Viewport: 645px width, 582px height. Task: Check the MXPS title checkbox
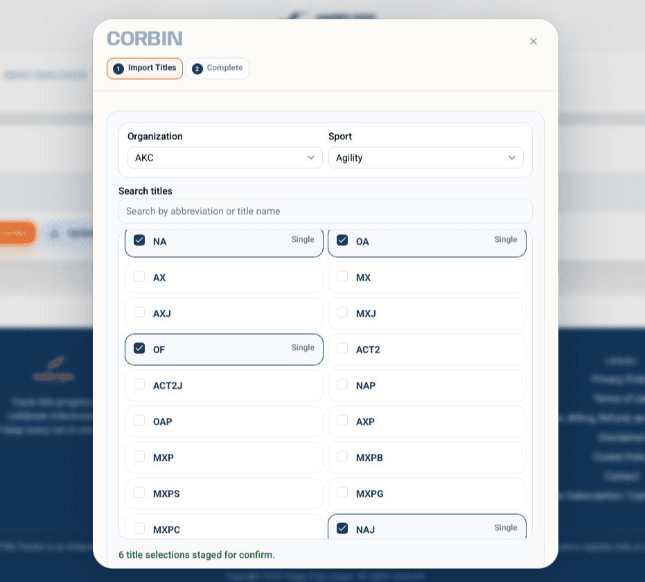139,493
